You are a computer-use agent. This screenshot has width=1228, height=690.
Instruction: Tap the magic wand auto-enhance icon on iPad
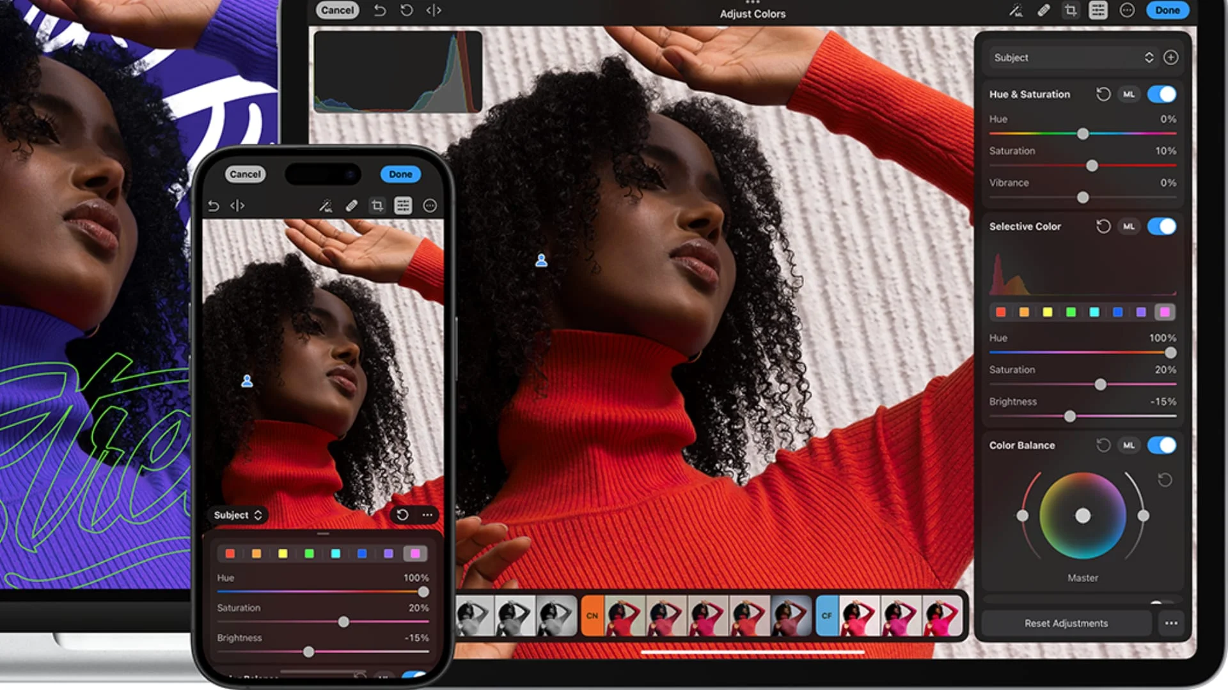(1016, 10)
